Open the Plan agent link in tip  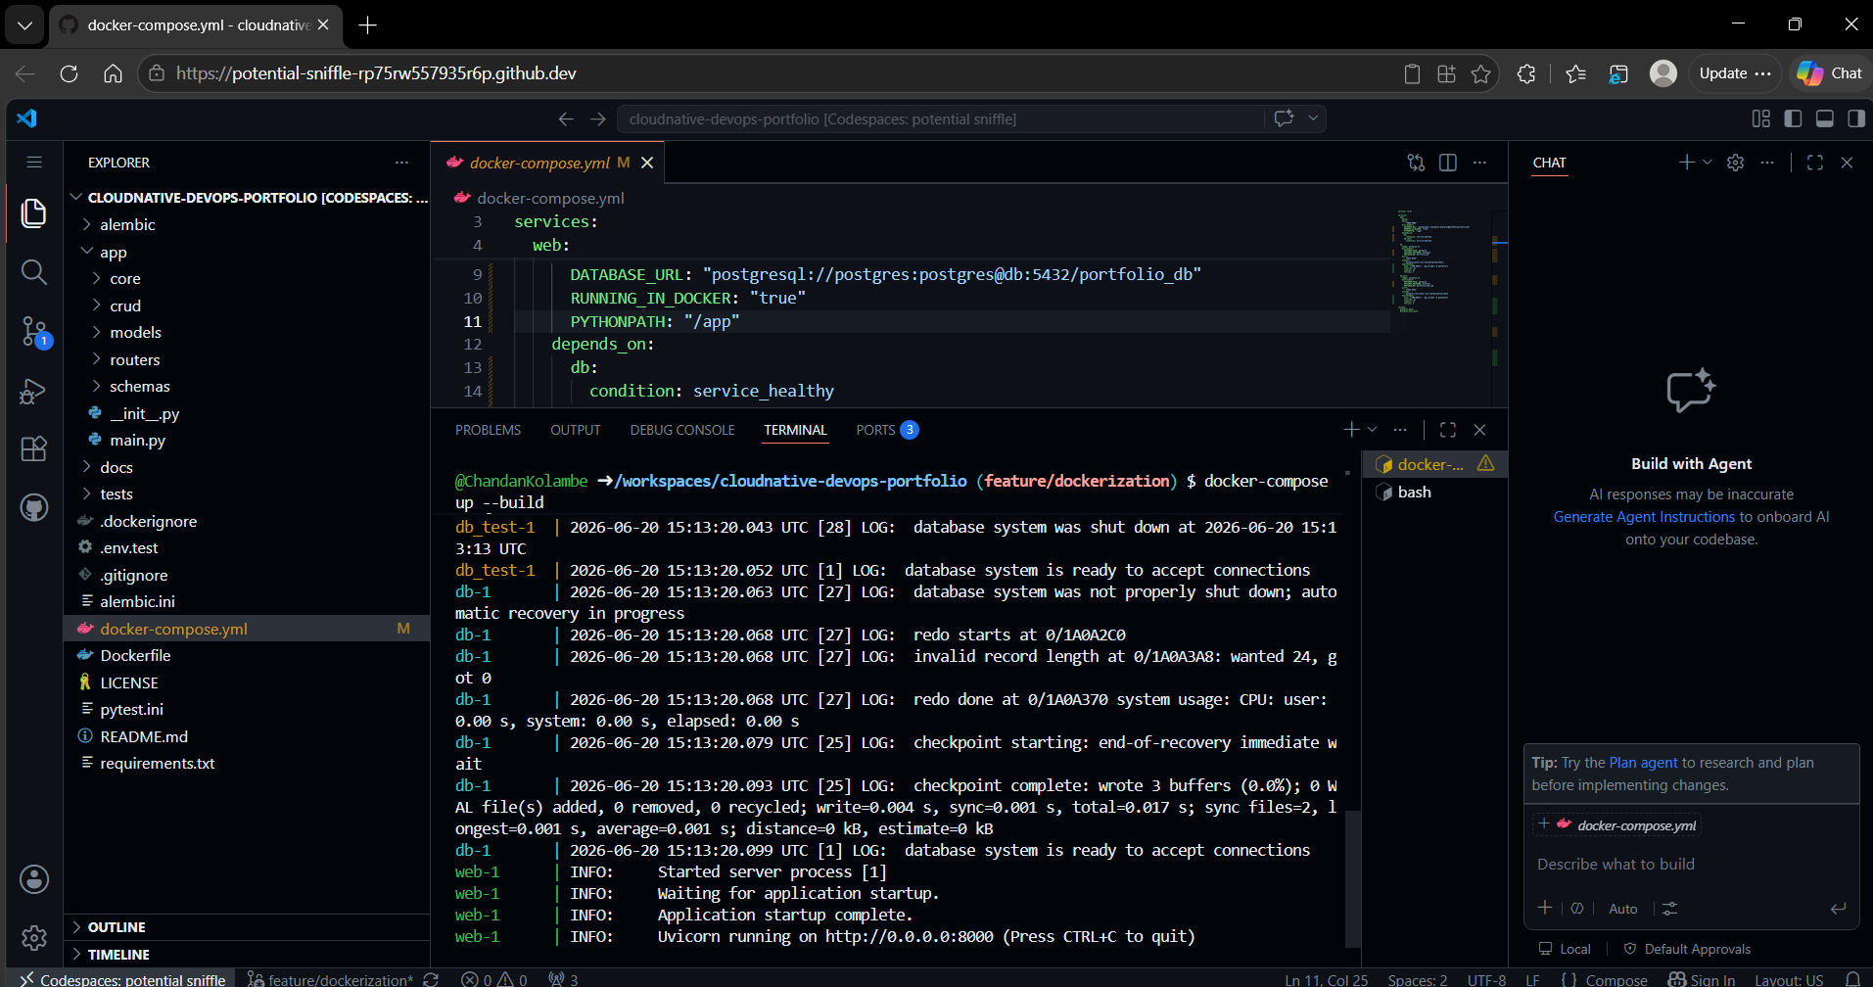pos(1643,763)
